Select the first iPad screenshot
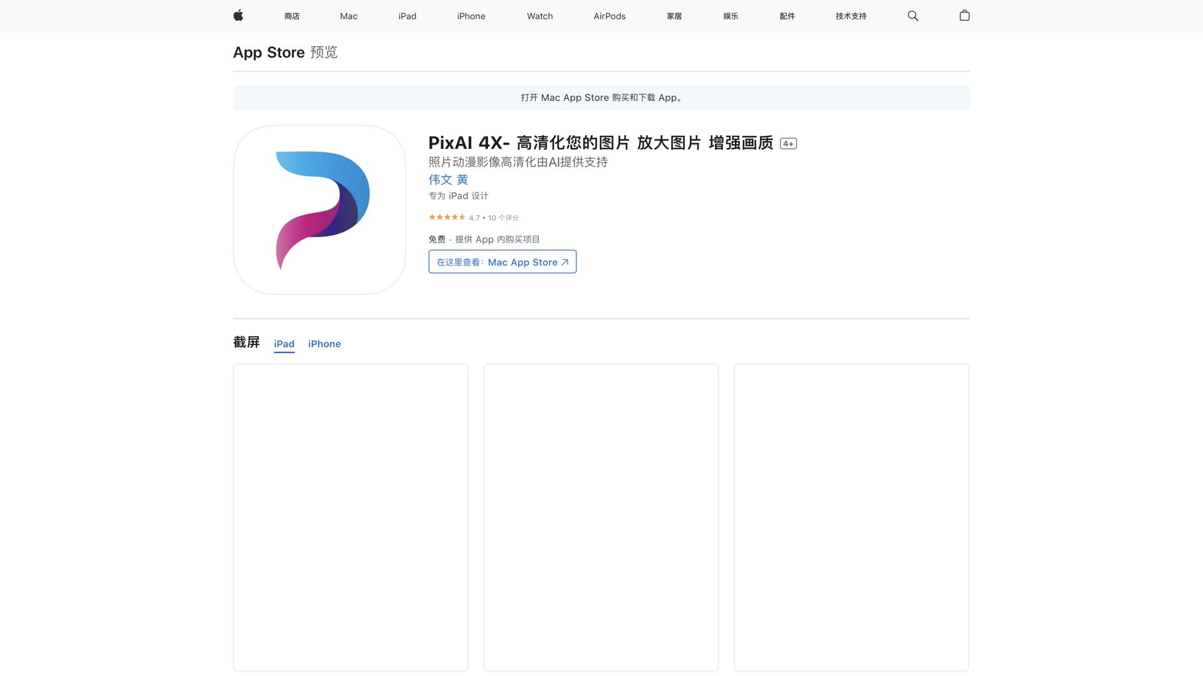 [x=350, y=518]
